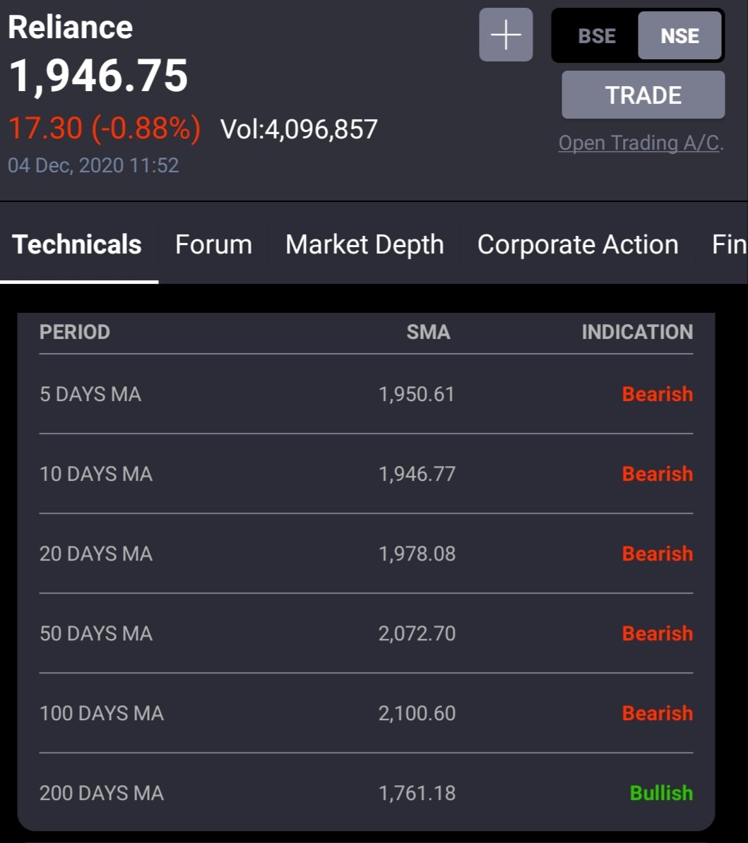
Task: Tap SMA value 1,978.08
Action: 417,554
